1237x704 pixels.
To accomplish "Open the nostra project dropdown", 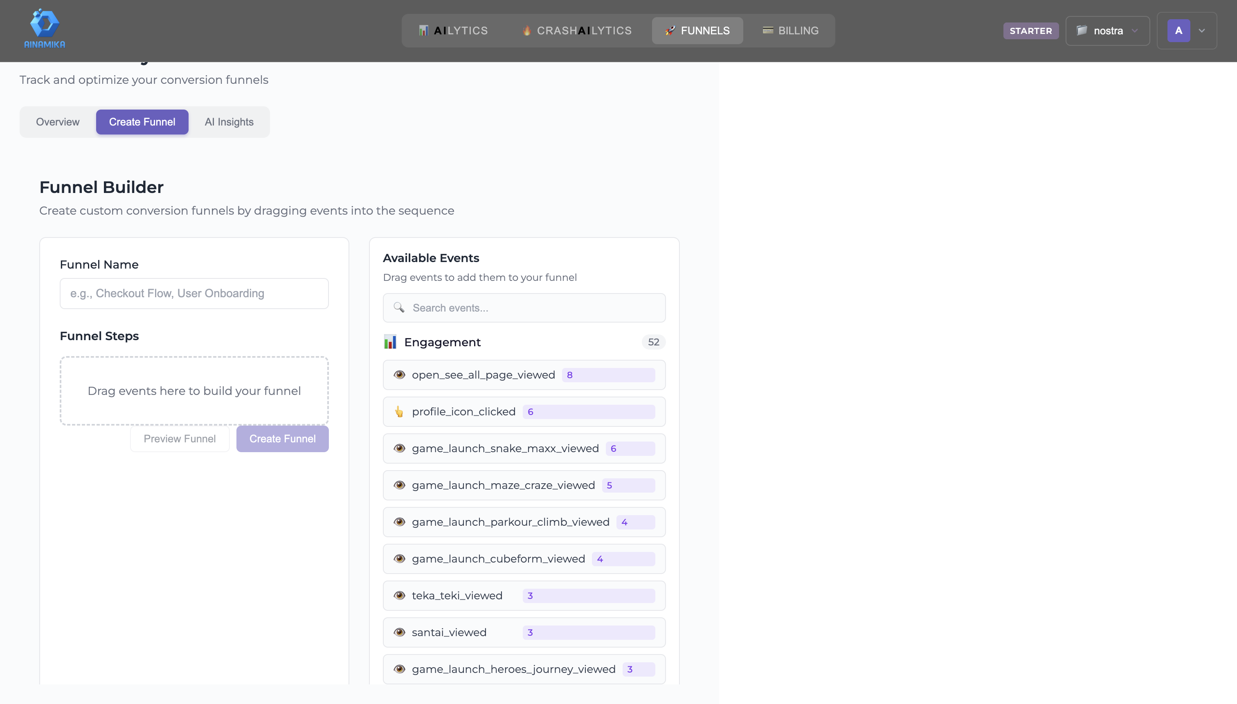I will click(1107, 31).
